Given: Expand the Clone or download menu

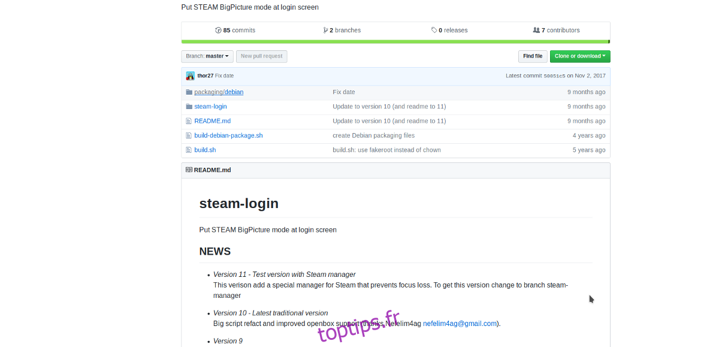Looking at the screenshot, I should [580, 56].
